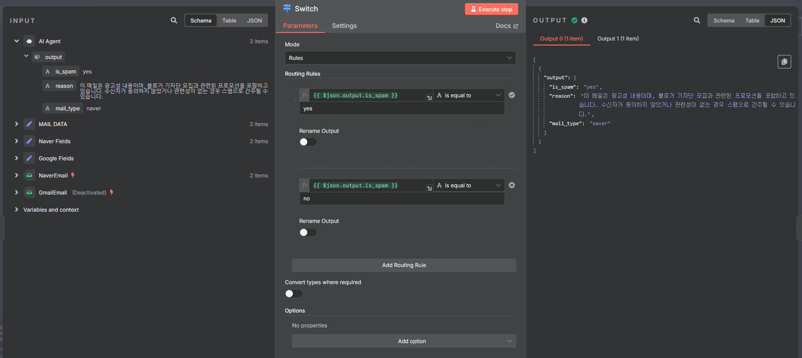Switch OUTPUT view to Table
This screenshot has height=358, width=802.
pos(752,20)
